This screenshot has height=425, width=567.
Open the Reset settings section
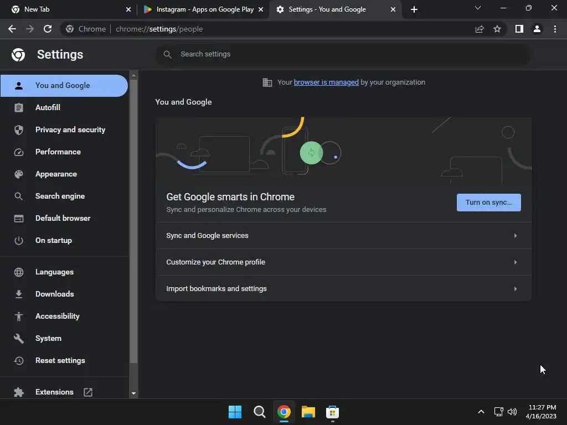point(64,361)
